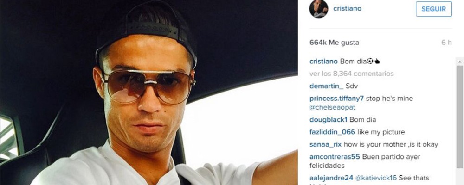The height and width of the screenshot is (185, 464).
Task: Open the aalejandre24 commenter profile
Action: tap(331, 178)
